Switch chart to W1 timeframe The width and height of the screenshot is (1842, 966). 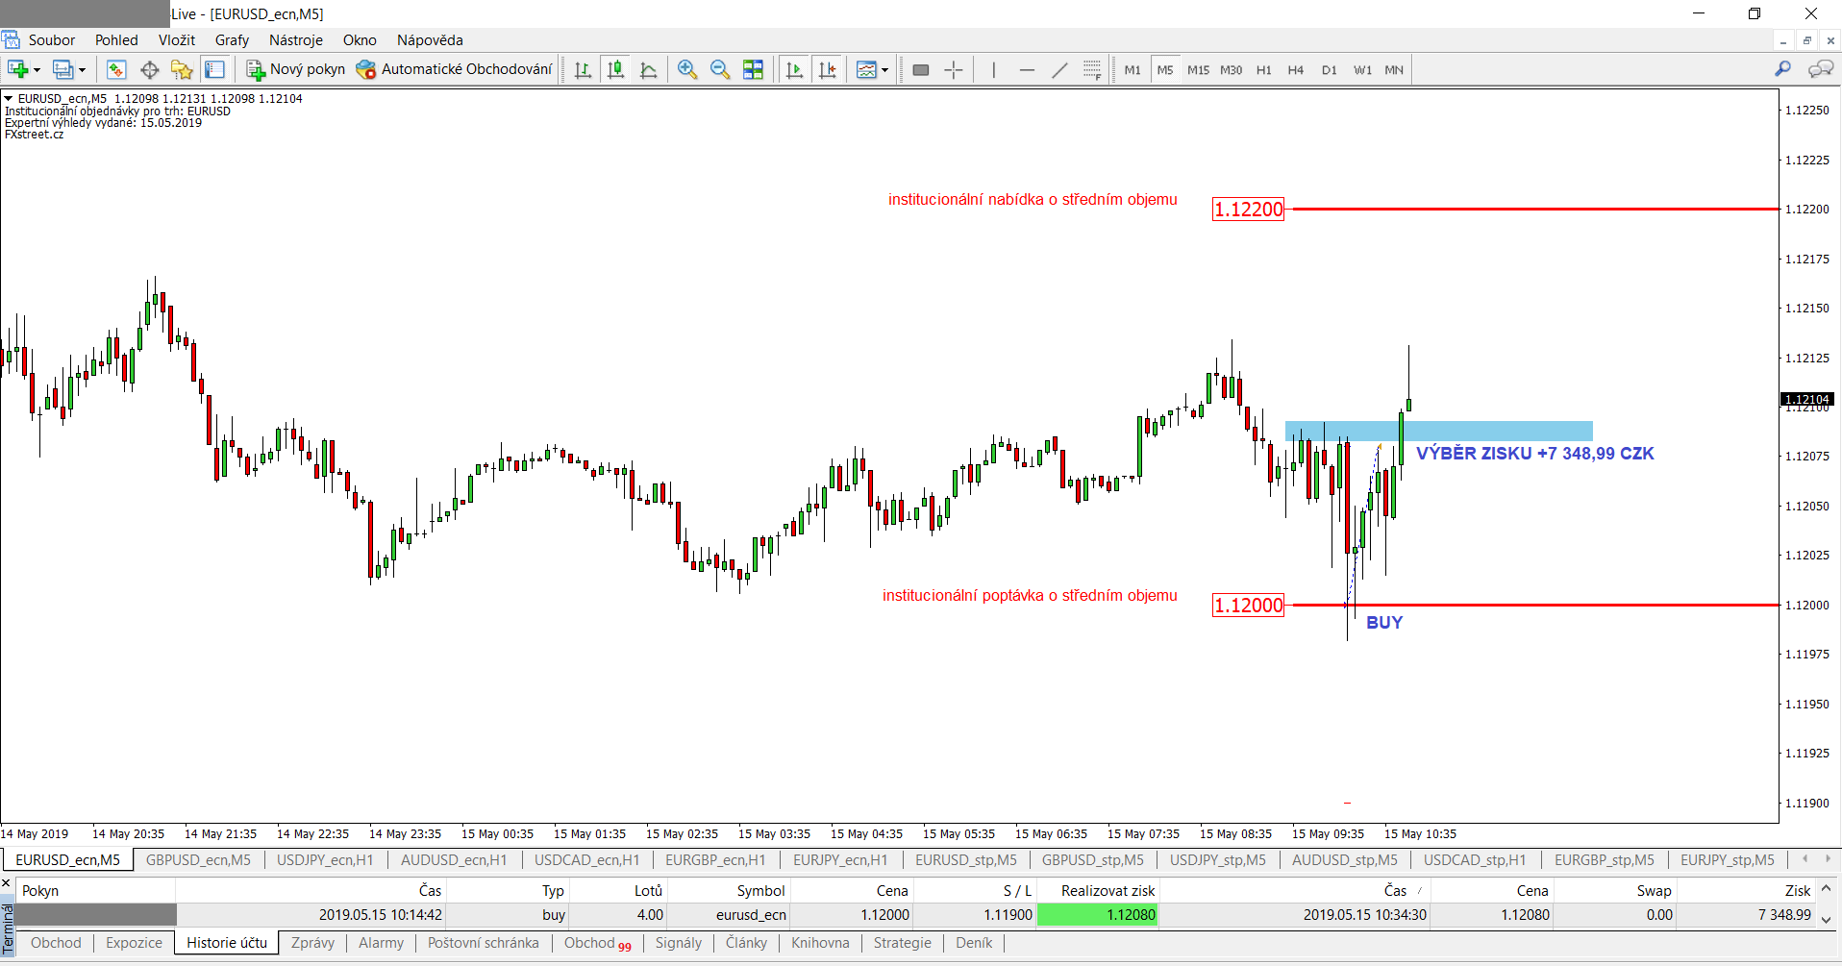pyautogui.click(x=1362, y=70)
